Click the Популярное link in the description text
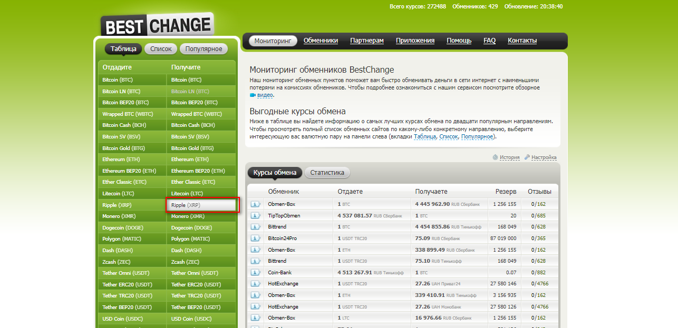Image resolution: width=678 pixels, height=328 pixels. click(477, 137)
